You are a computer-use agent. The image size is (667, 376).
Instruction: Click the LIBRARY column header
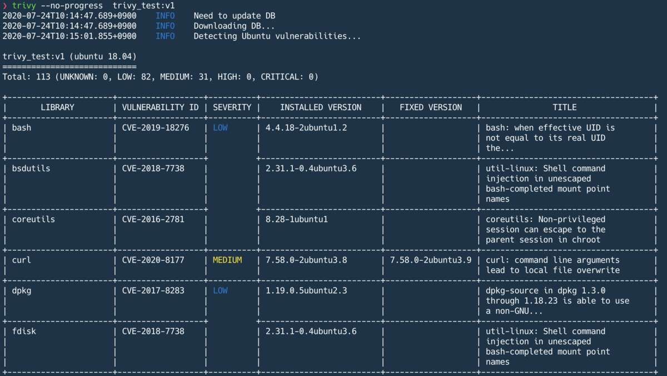(57, 107)
